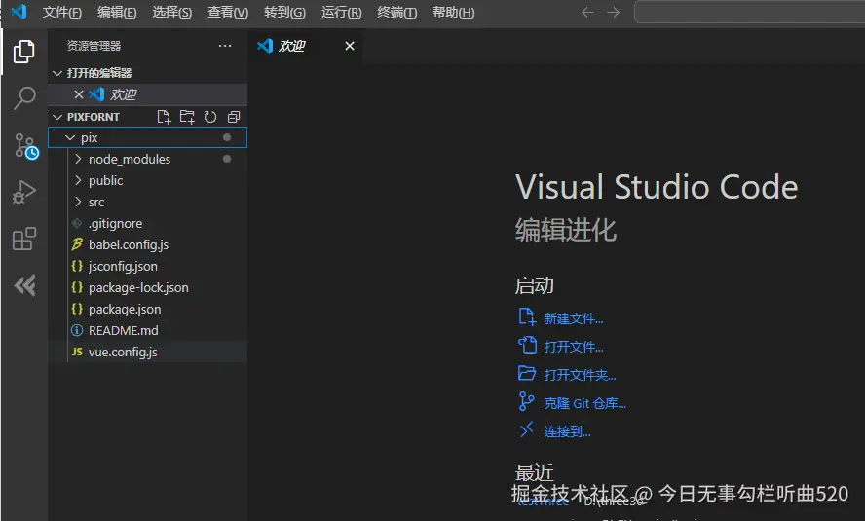Refresh the explorer with the refresh icon
Viewport: 865px width, 521px height.
210,117
